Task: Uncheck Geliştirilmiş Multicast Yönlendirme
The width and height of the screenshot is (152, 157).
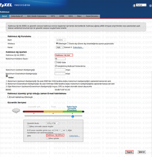Action: (x=56, y=66)
